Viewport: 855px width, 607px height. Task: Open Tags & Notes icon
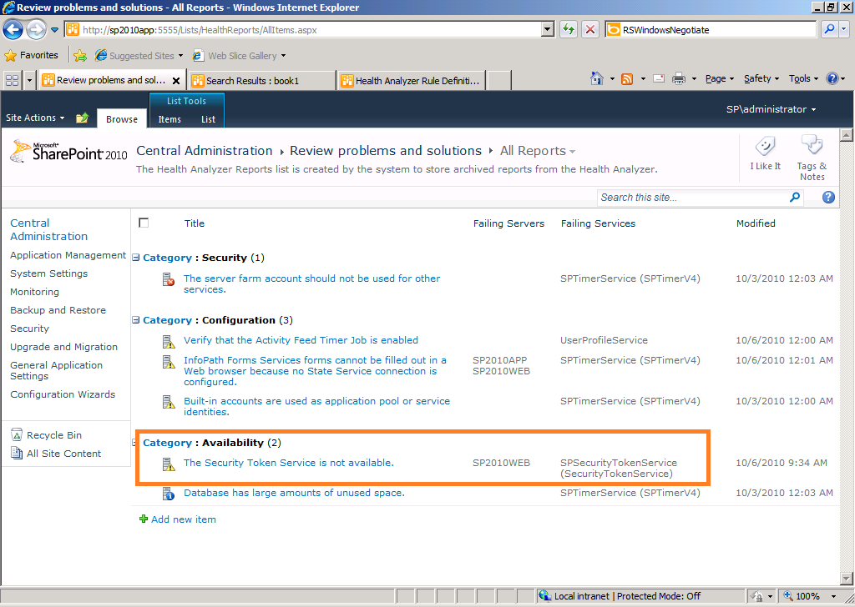pyautogui.click(x=812, y=145)
